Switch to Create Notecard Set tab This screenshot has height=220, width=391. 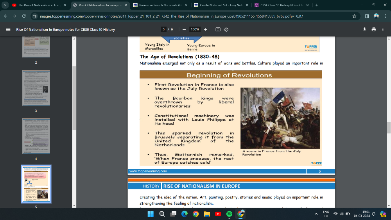tap(221, 5)
